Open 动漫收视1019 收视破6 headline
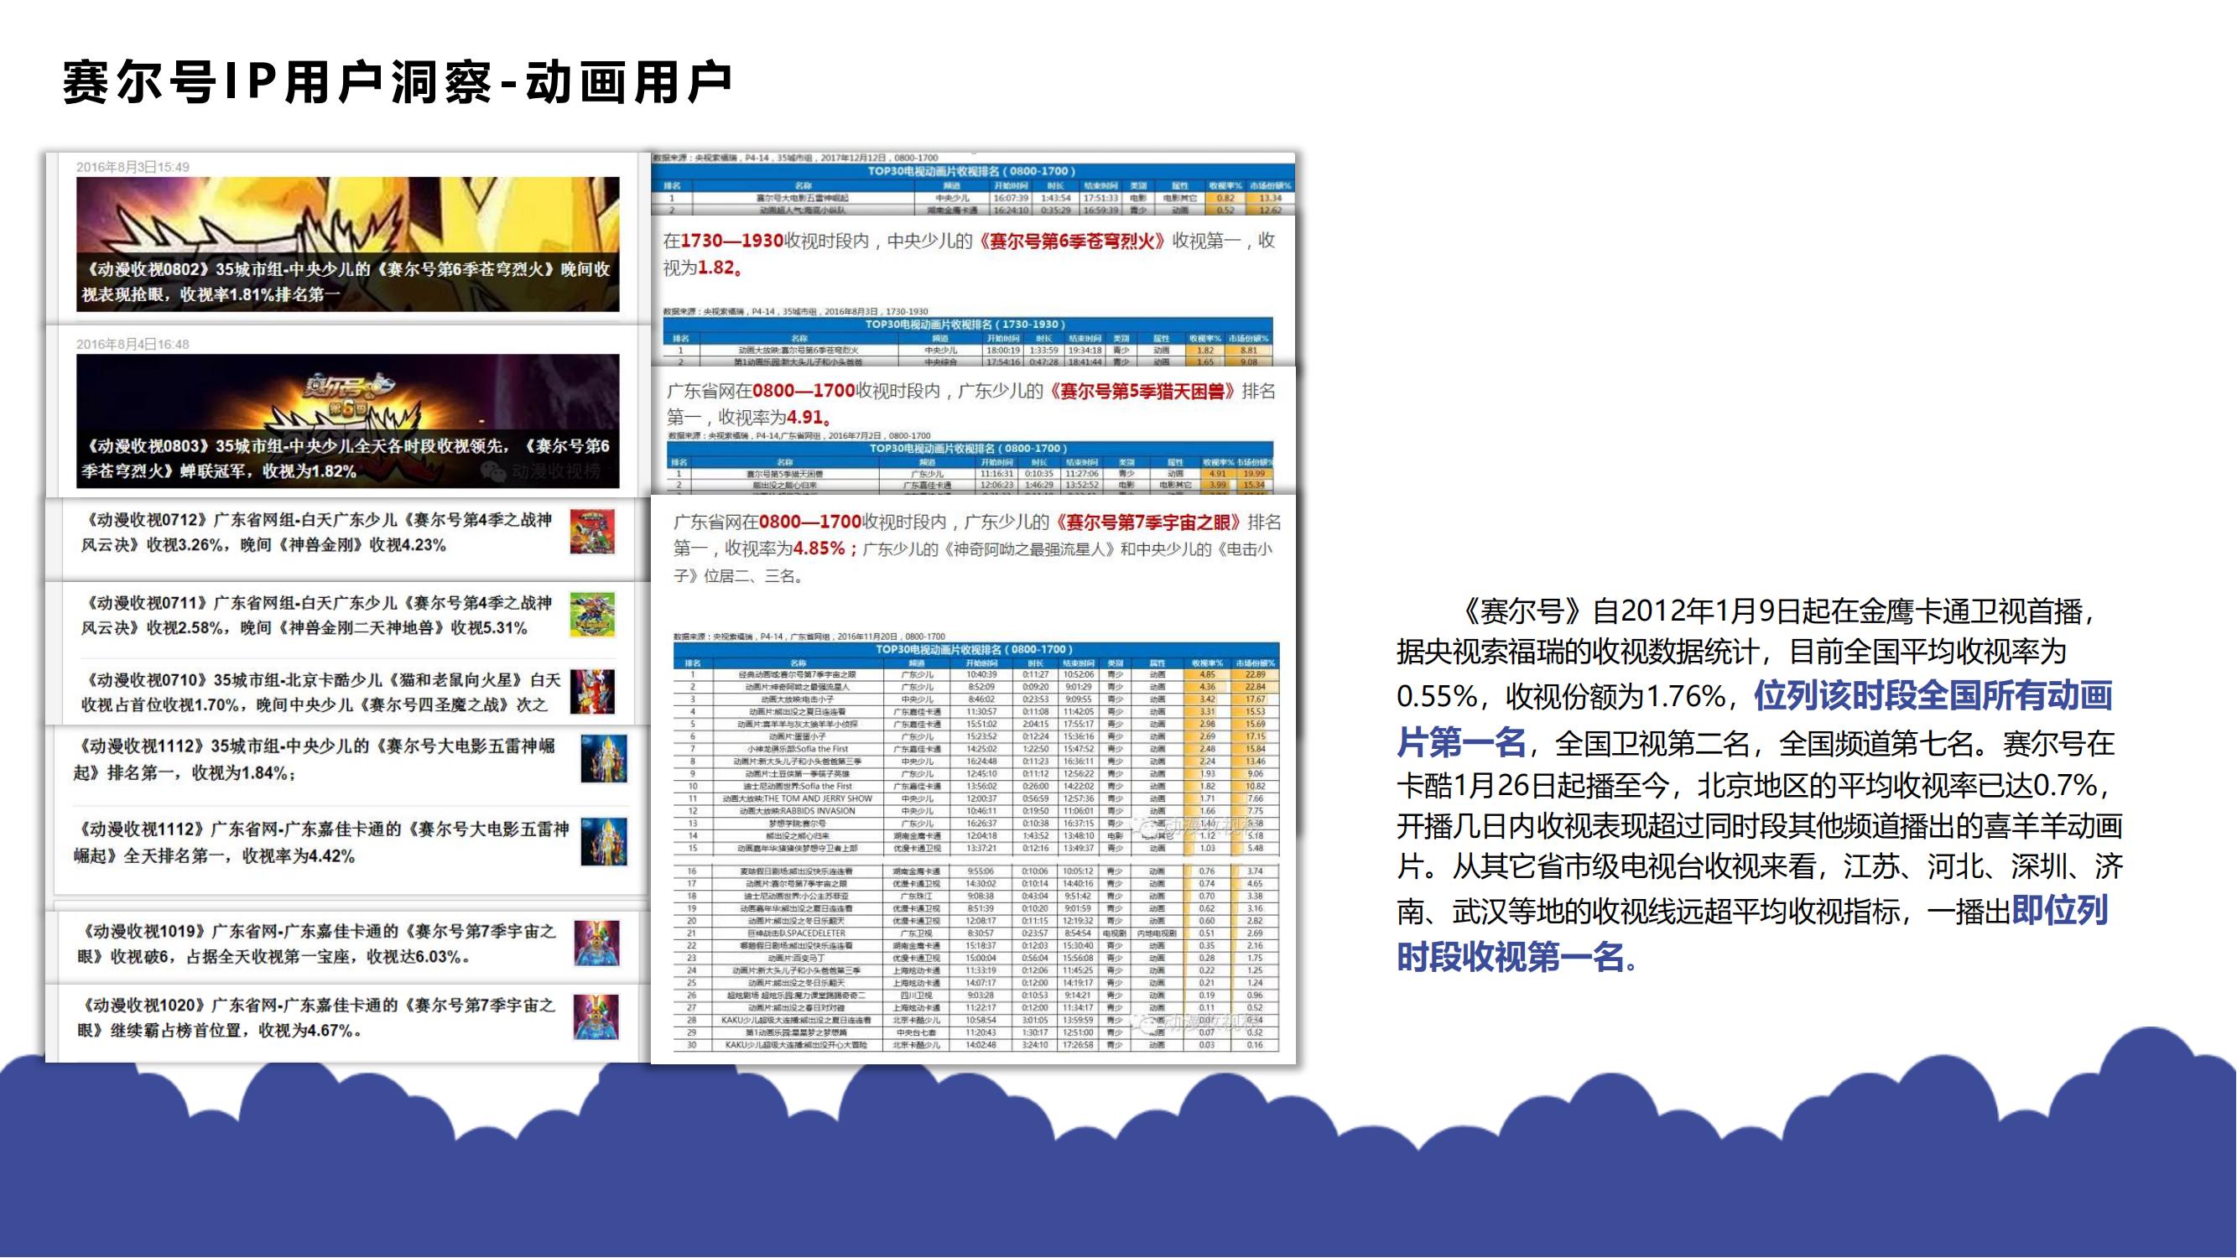Viewport: 2237px width, 1258px height. [x=316, y=943]
